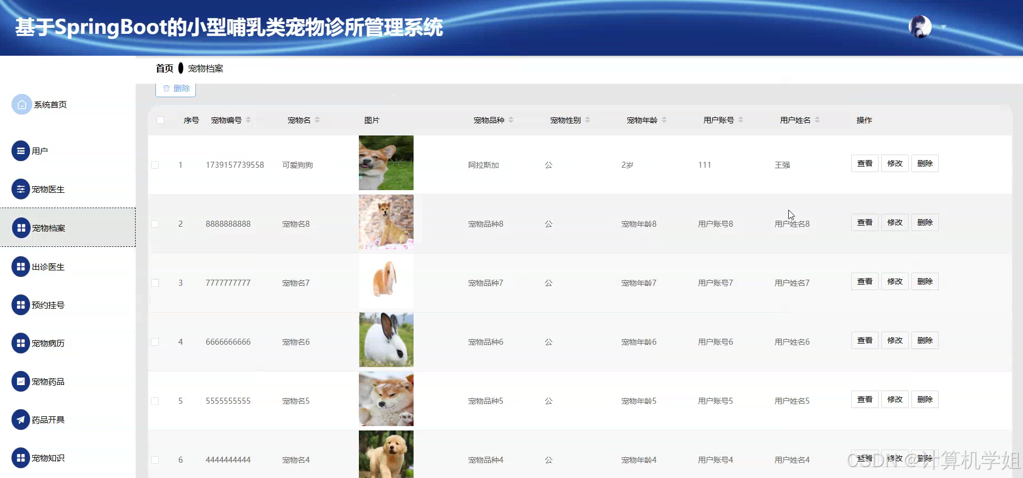Open the 宠物名4 golden puppy thumbnail
Screen dimensions: 1023x478
coord(386,455)
